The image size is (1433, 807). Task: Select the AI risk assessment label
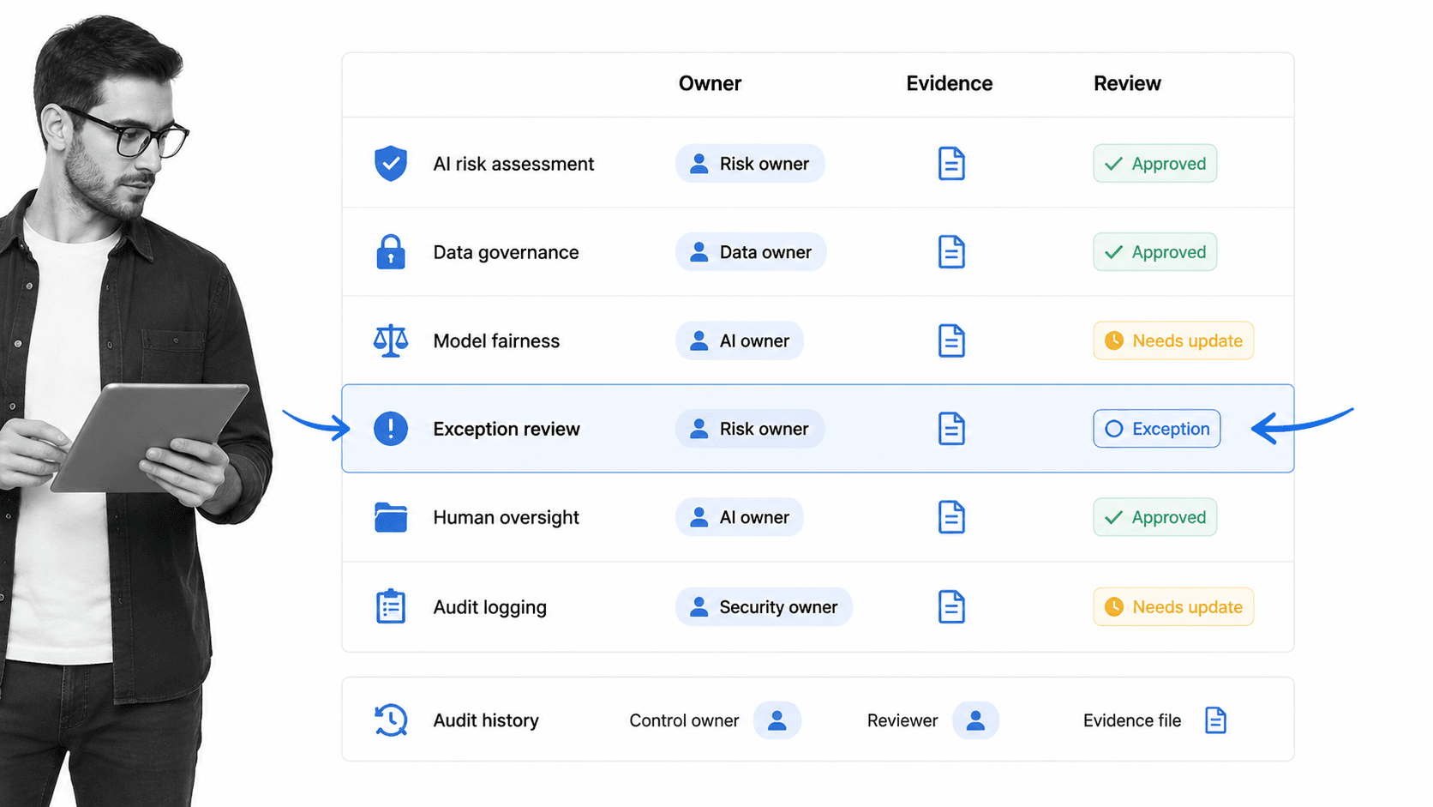[x=513, y=164]
